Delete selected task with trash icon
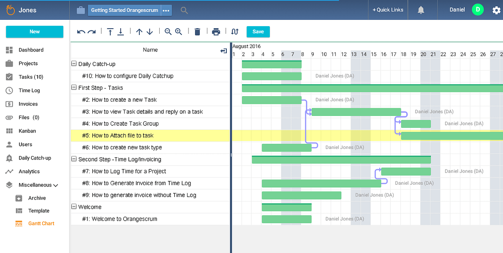Viewport: 503px width, 253px height. (198, 31)
